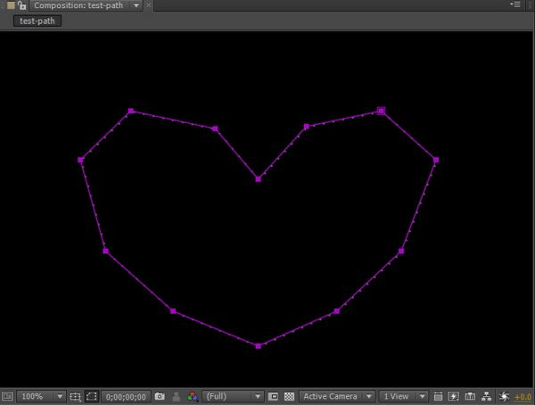Click the tan label color swatch
The height and width of the screenshot is (405, 535).
(x=11, y=5)
